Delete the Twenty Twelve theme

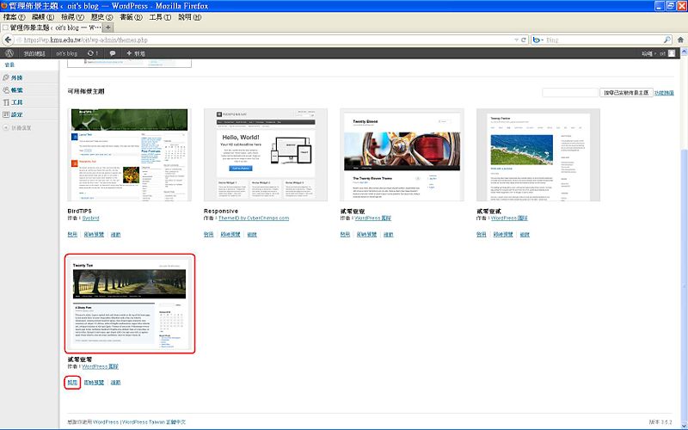[525, 234]
